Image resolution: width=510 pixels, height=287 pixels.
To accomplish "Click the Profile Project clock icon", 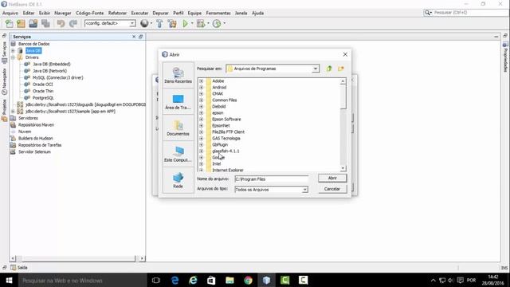I will [x=216, y=23].
